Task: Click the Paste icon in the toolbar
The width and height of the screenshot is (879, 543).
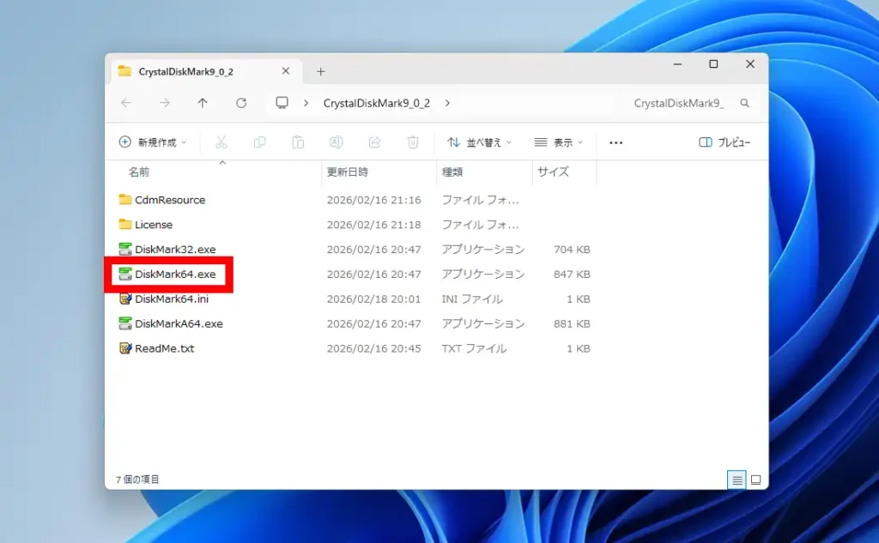Action: point(298,142)
